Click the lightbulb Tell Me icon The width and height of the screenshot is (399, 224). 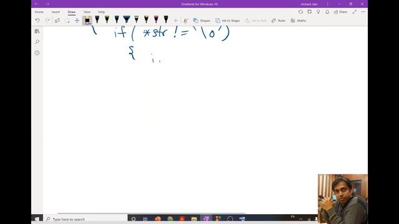pos(319,12)
